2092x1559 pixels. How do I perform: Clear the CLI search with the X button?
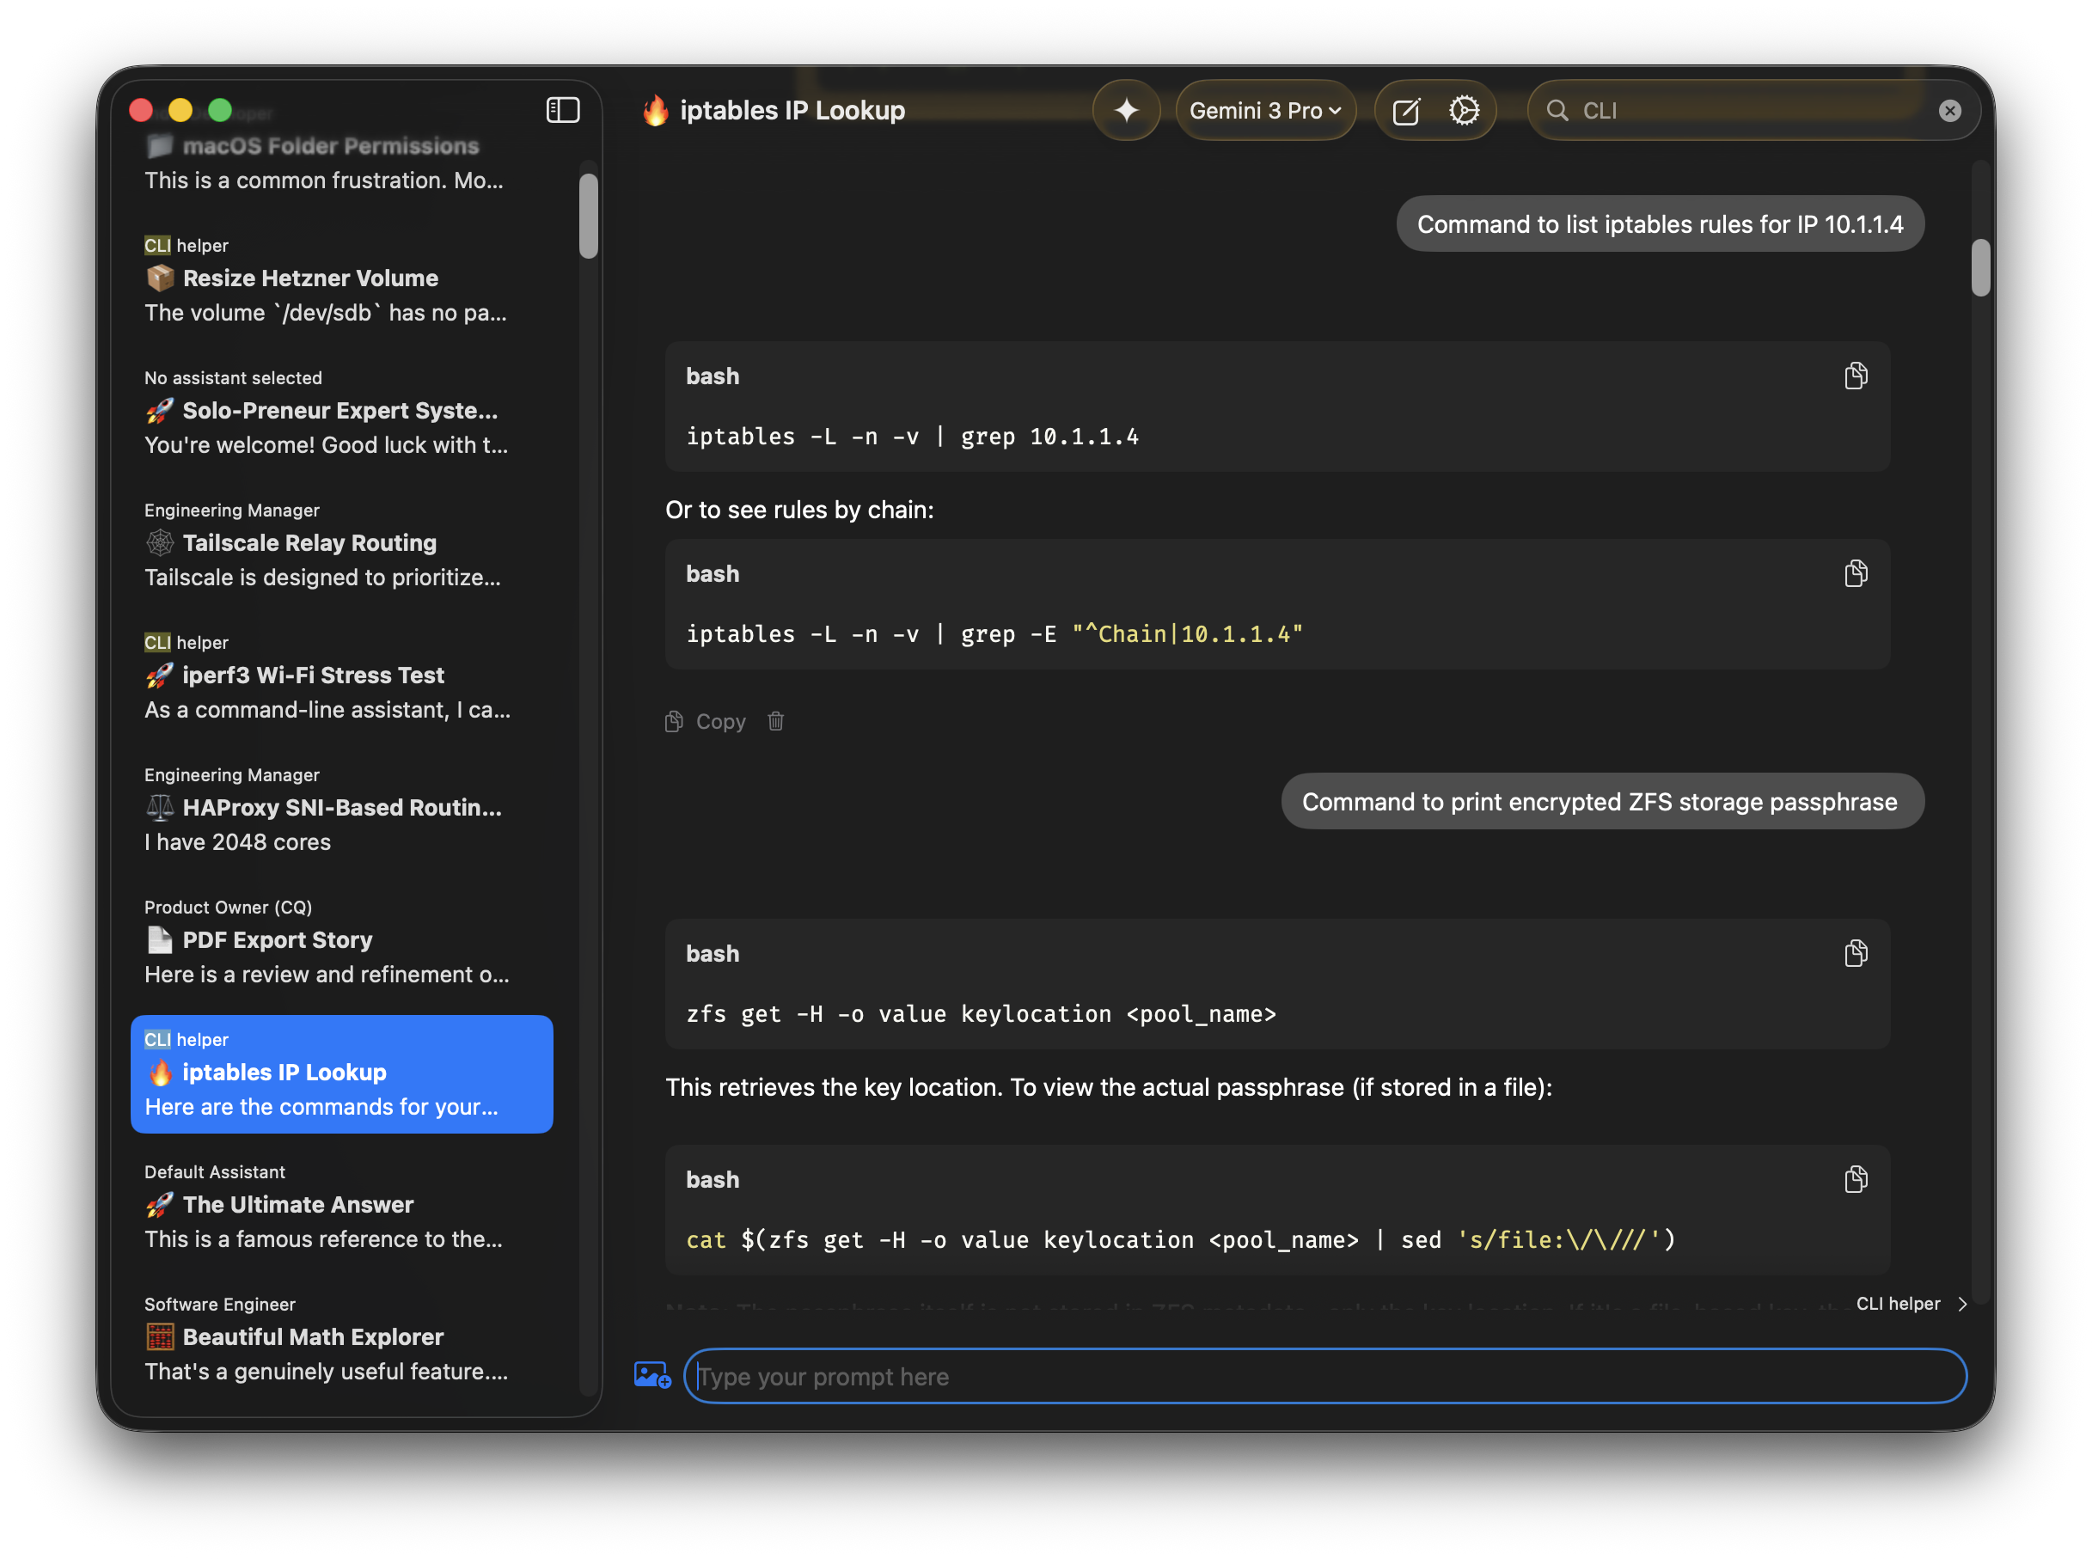coord(1949,109)
